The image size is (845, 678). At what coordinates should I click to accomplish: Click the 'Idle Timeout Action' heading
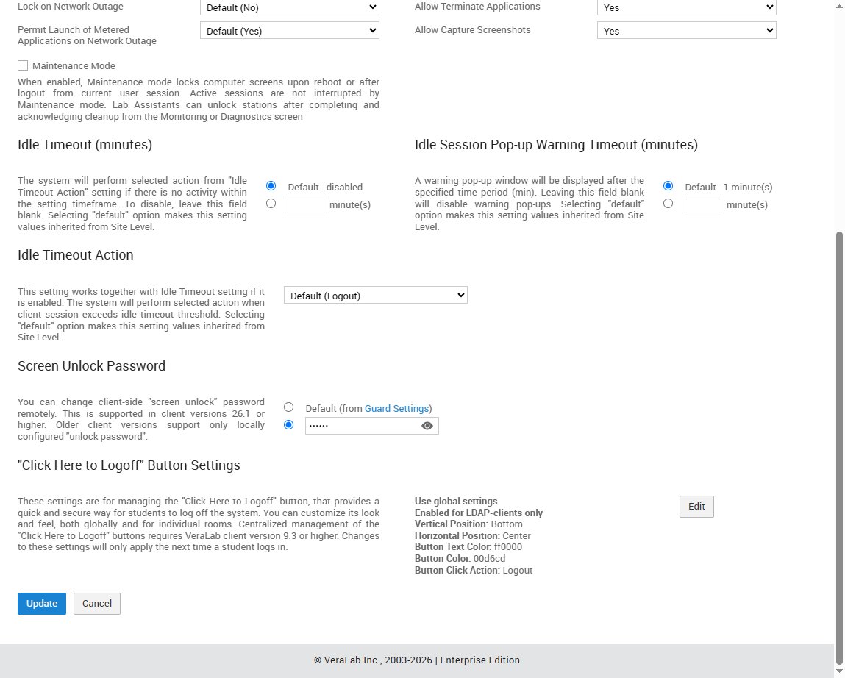[76, 255]
